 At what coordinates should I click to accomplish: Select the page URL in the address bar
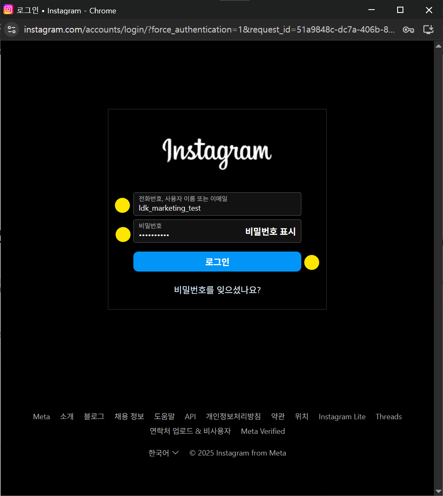[x=209, y=30]
